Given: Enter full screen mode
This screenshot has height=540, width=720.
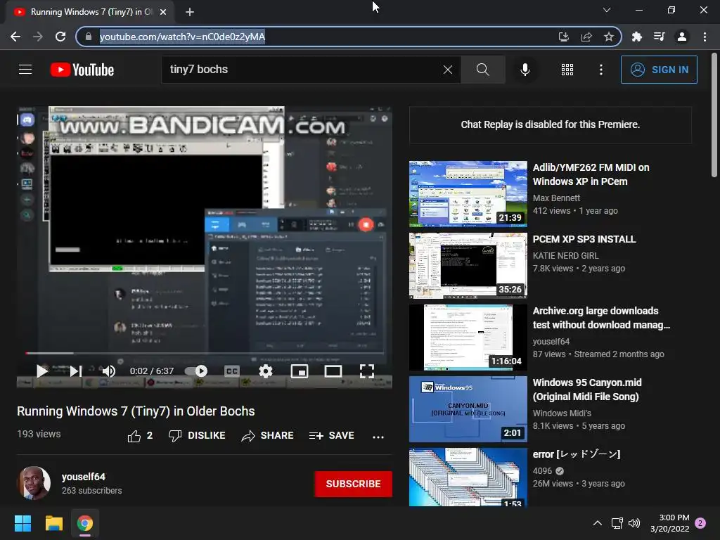Looking at the screenshot, I should pos(366,371).
